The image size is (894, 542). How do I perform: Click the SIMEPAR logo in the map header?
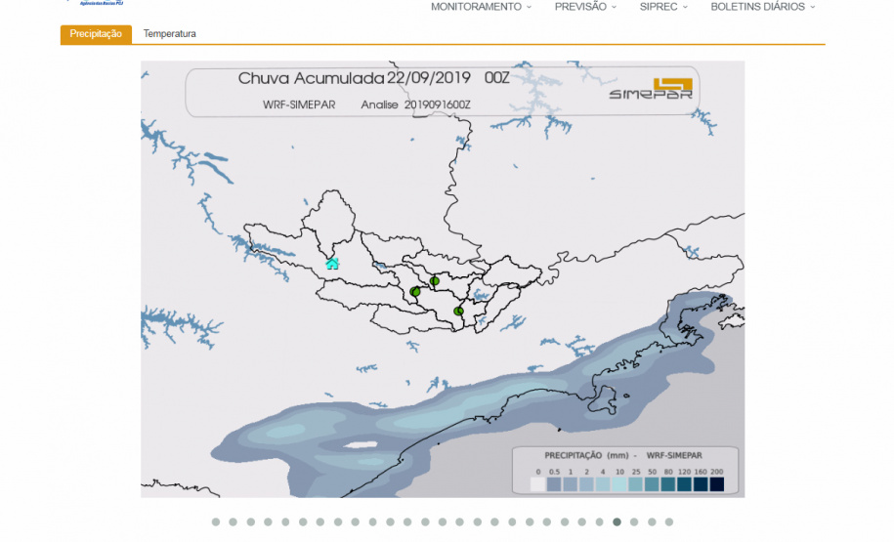[651, 89]
